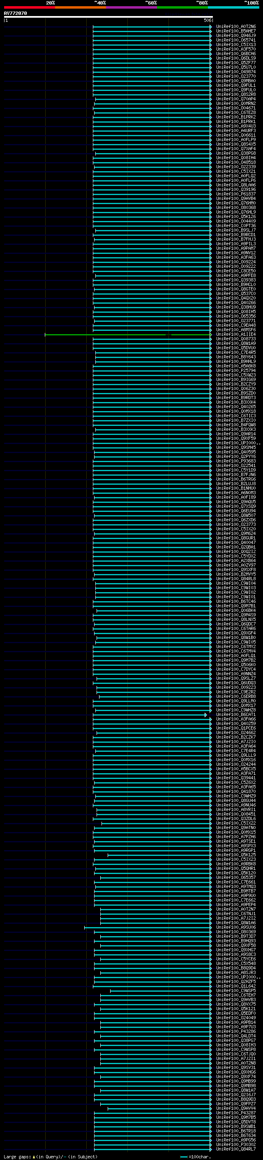Click label UniRef100_Q40259
The image size is (263, 1160).
(236, 724)
